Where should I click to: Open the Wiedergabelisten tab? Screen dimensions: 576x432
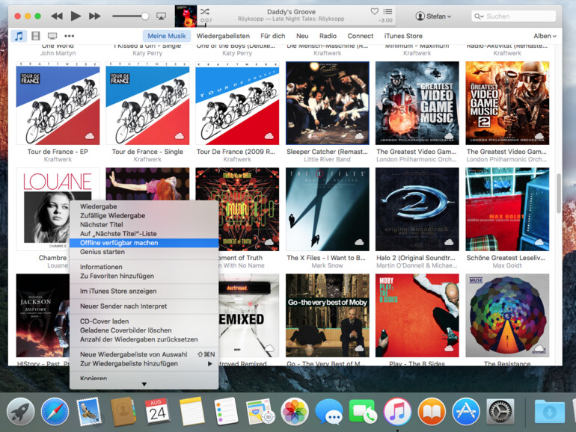223,36
